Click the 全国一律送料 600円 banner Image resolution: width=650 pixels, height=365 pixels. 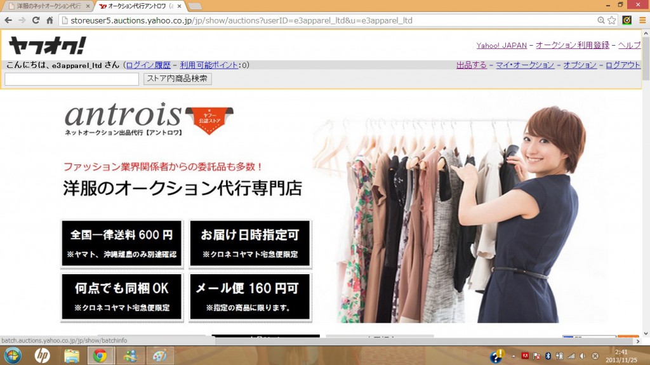pos(122,244)
